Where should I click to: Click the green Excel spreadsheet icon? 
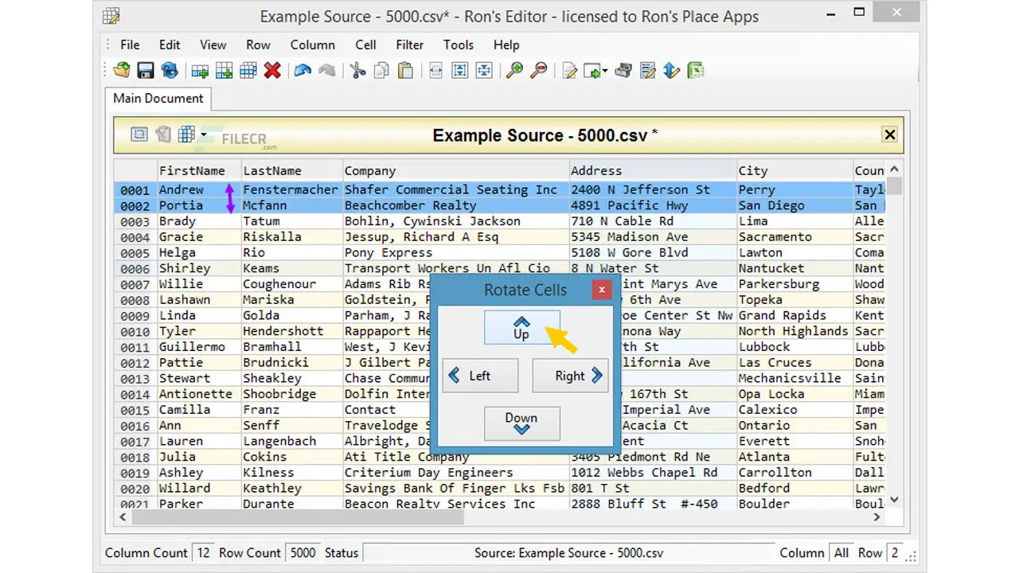(x=696, y=71)
